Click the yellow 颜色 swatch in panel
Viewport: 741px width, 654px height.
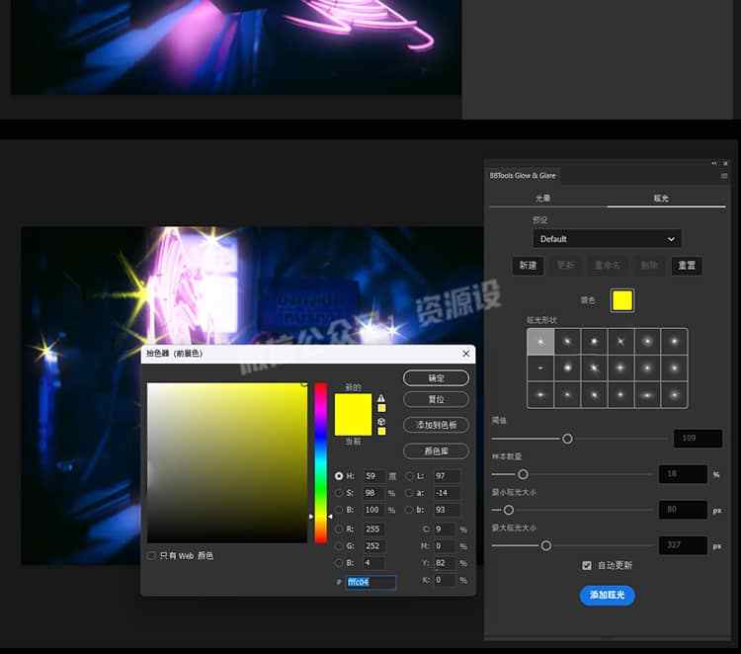point(621,300)
